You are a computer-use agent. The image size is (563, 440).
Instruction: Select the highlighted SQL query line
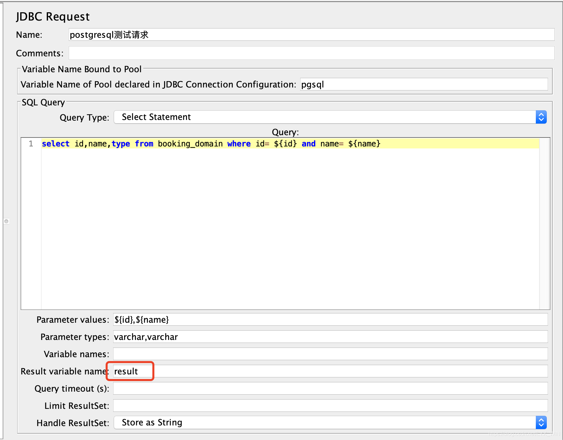211,143
